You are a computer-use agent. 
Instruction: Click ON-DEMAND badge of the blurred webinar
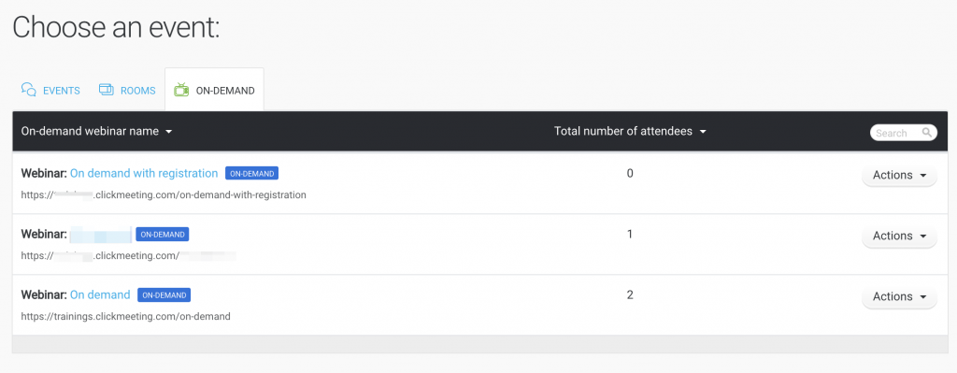click(x=163, y=235)
